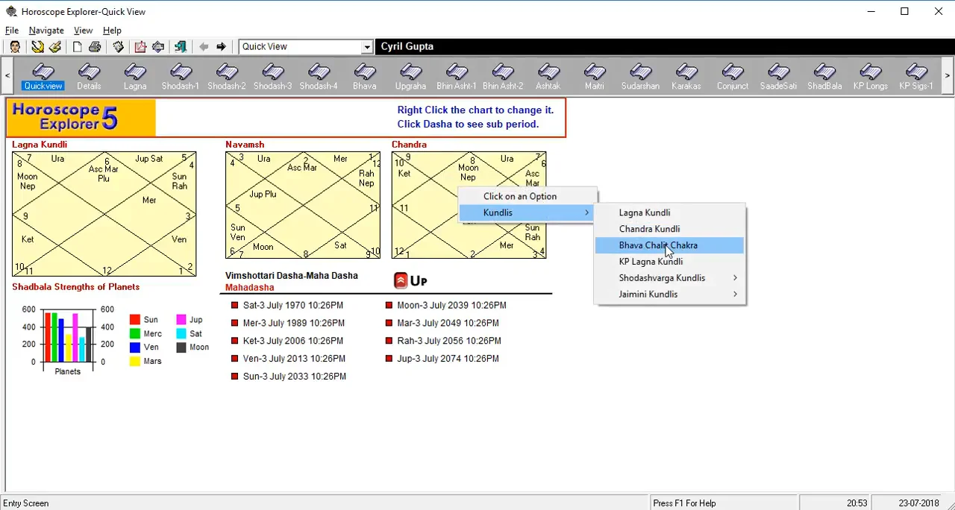Click the New blank page icon
Screen dimensions: 955x510
pos(78,47)
